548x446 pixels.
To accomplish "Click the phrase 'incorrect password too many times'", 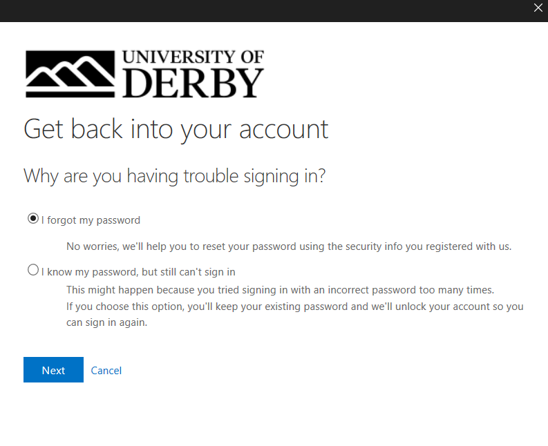I will [x=410, y=290].
